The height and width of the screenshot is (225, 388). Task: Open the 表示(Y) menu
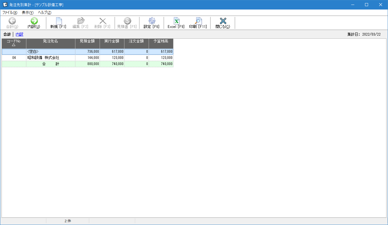pos(28,13)
